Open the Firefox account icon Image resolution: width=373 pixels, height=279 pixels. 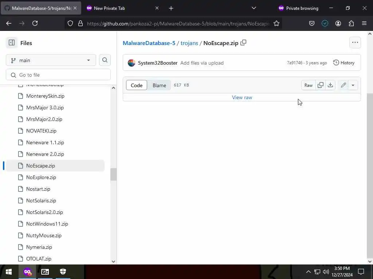tap(338, 23)
